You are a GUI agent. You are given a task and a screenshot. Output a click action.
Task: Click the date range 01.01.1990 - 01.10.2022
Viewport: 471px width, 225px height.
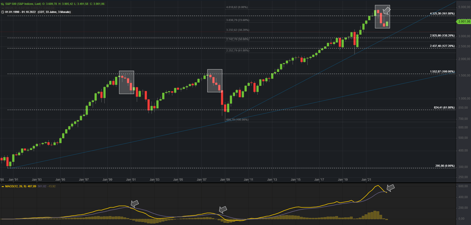21,12
